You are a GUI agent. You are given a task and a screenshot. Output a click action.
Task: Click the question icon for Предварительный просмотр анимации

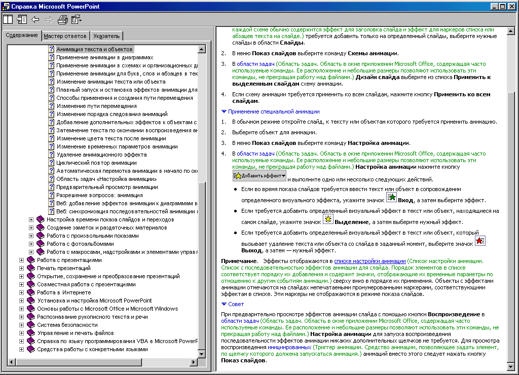coord(51,187)
